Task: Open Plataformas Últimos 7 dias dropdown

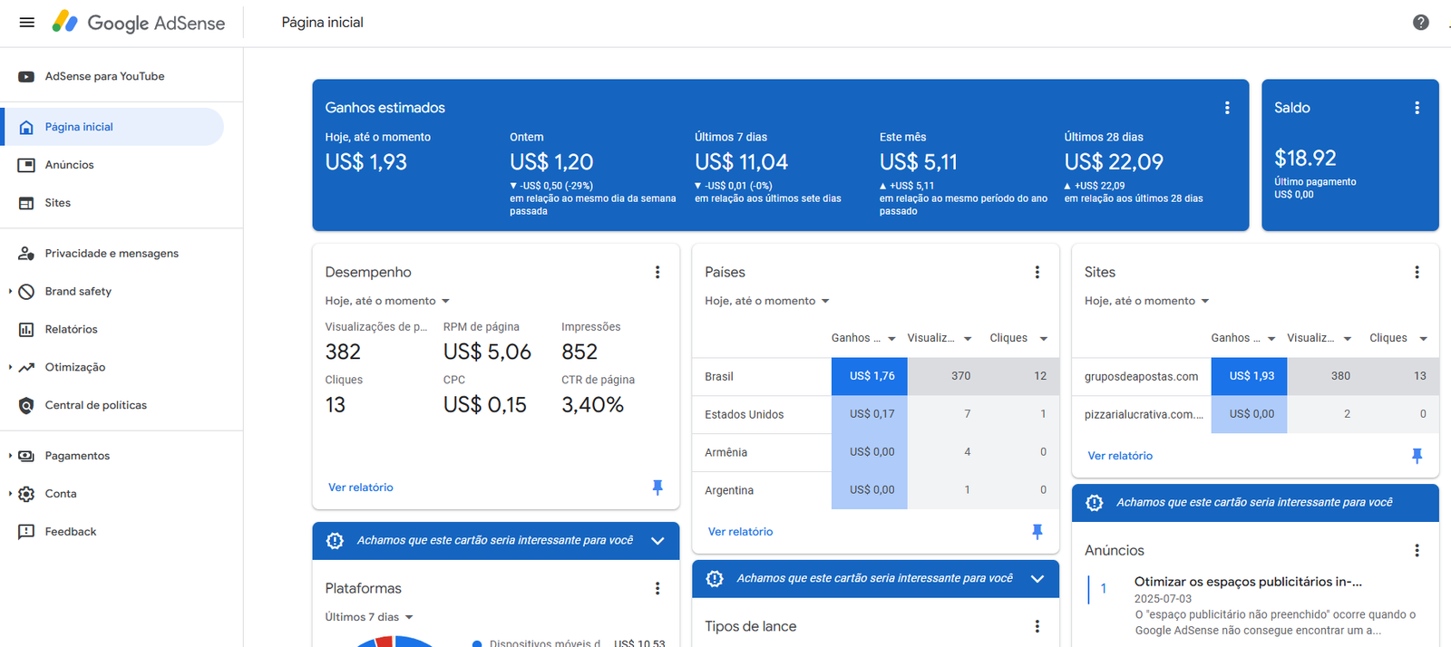Action: (370, 617)
